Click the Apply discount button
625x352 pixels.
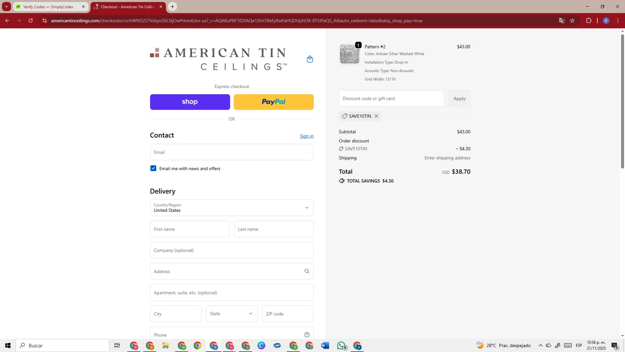point(460,98)
